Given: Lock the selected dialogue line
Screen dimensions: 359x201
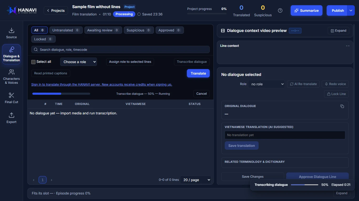Looking at the screenshot, I should 336,94.
